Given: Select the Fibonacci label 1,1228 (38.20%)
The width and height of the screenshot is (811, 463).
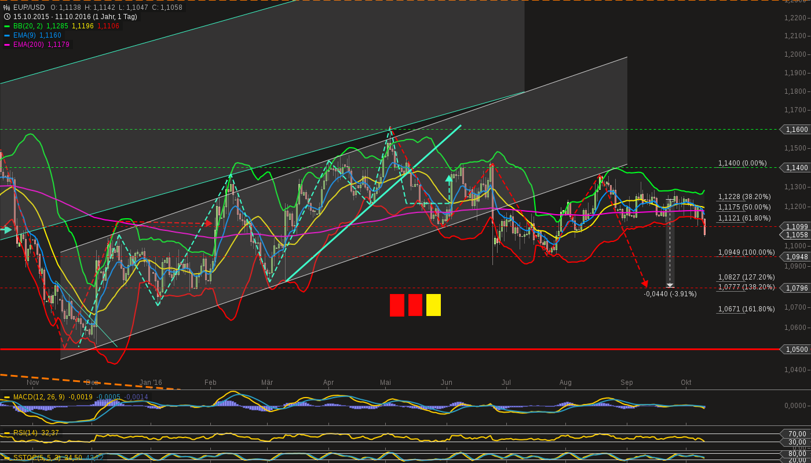Looking at the screenshot, I should [x=744, y=197].
